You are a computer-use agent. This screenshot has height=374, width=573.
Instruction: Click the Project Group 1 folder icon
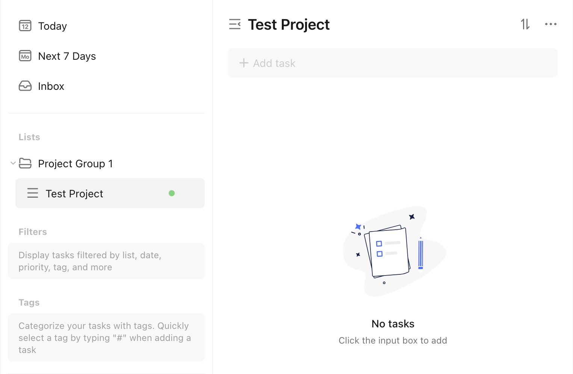pos(25,164)
